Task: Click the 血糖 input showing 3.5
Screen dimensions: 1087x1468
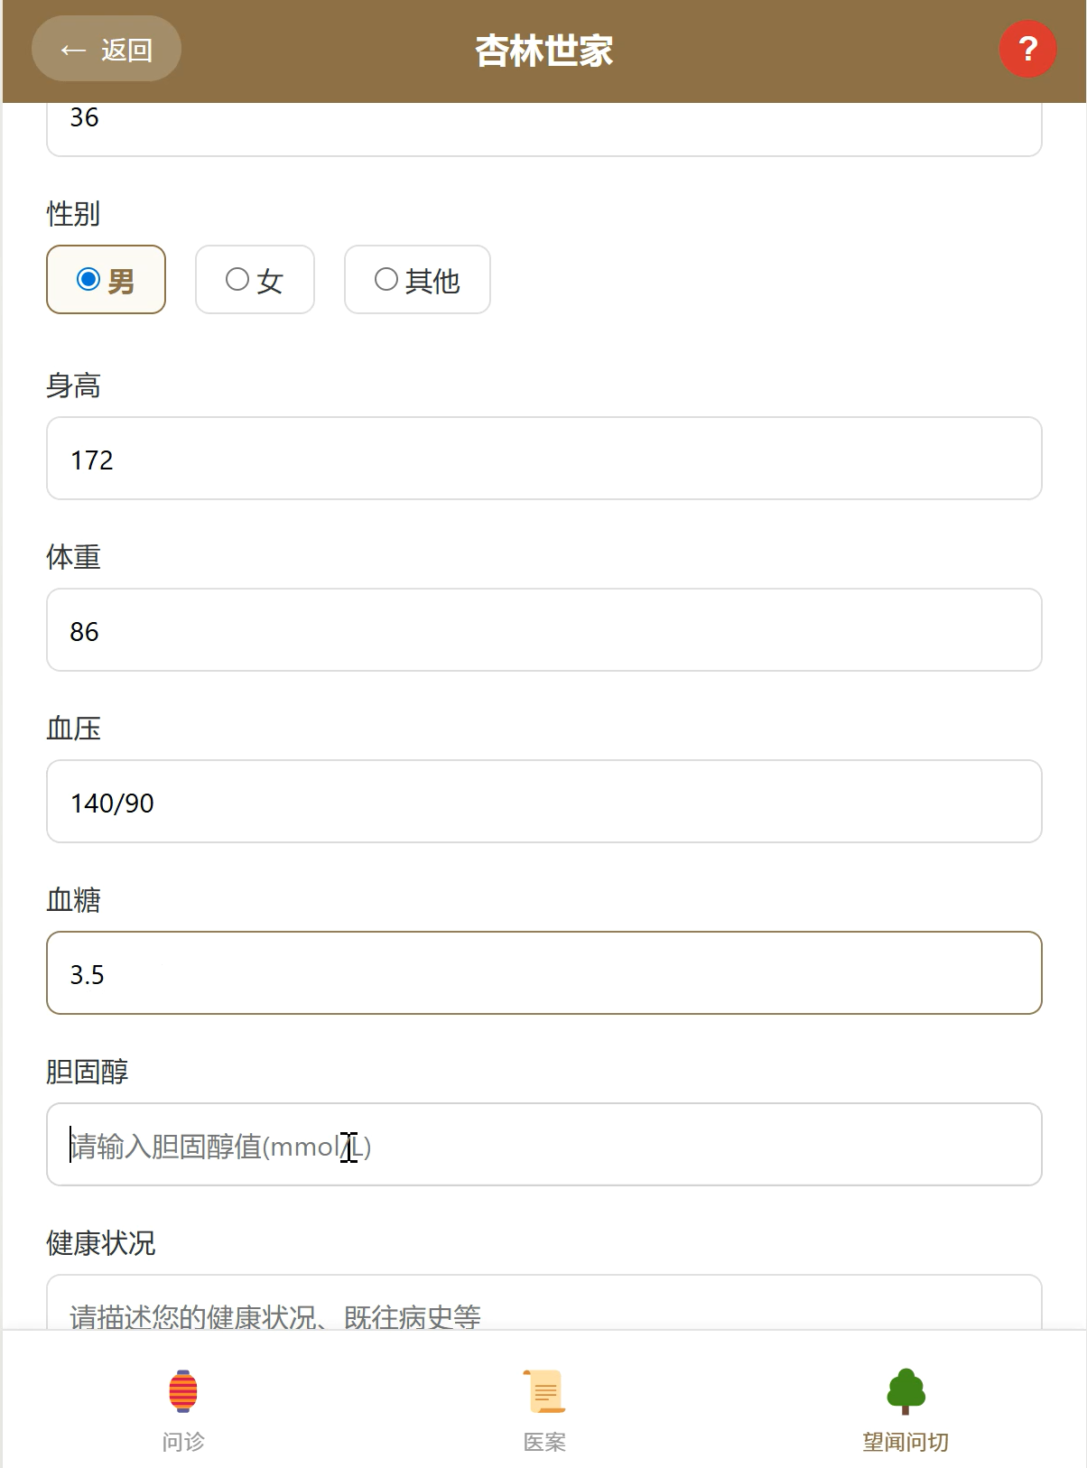Action: (543, 973)
